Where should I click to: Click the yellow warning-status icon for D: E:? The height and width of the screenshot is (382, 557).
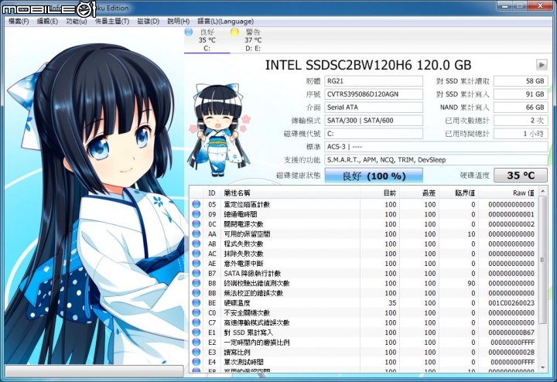pyautogui.click(x=234, y=32)
